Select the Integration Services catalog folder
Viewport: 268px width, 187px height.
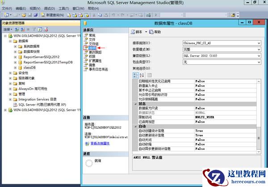[x=38, y=99]
